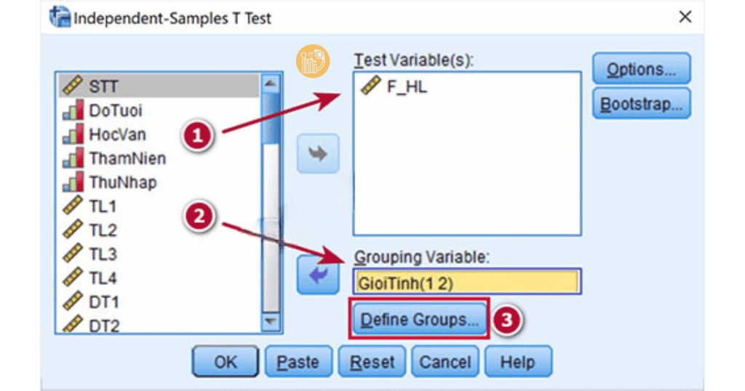This screenshot has height=391, width=745.
Task: Open Bootstrap settings
Action: pos(641,104)
